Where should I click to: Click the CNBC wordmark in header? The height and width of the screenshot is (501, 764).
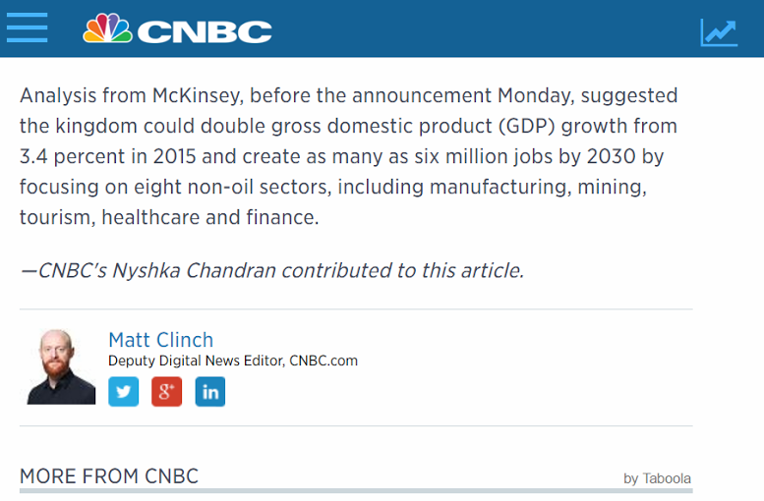click(x=205, y=32)
